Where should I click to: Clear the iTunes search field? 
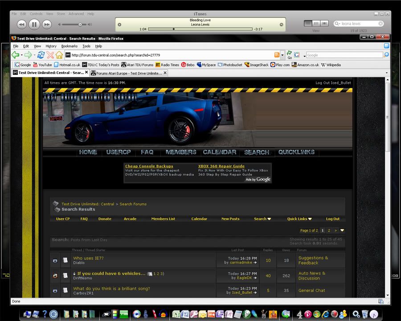click(x=381, y=24)
